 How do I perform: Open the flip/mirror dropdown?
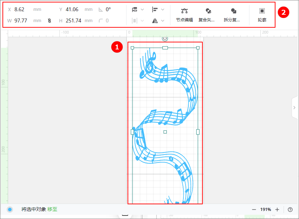158,21
